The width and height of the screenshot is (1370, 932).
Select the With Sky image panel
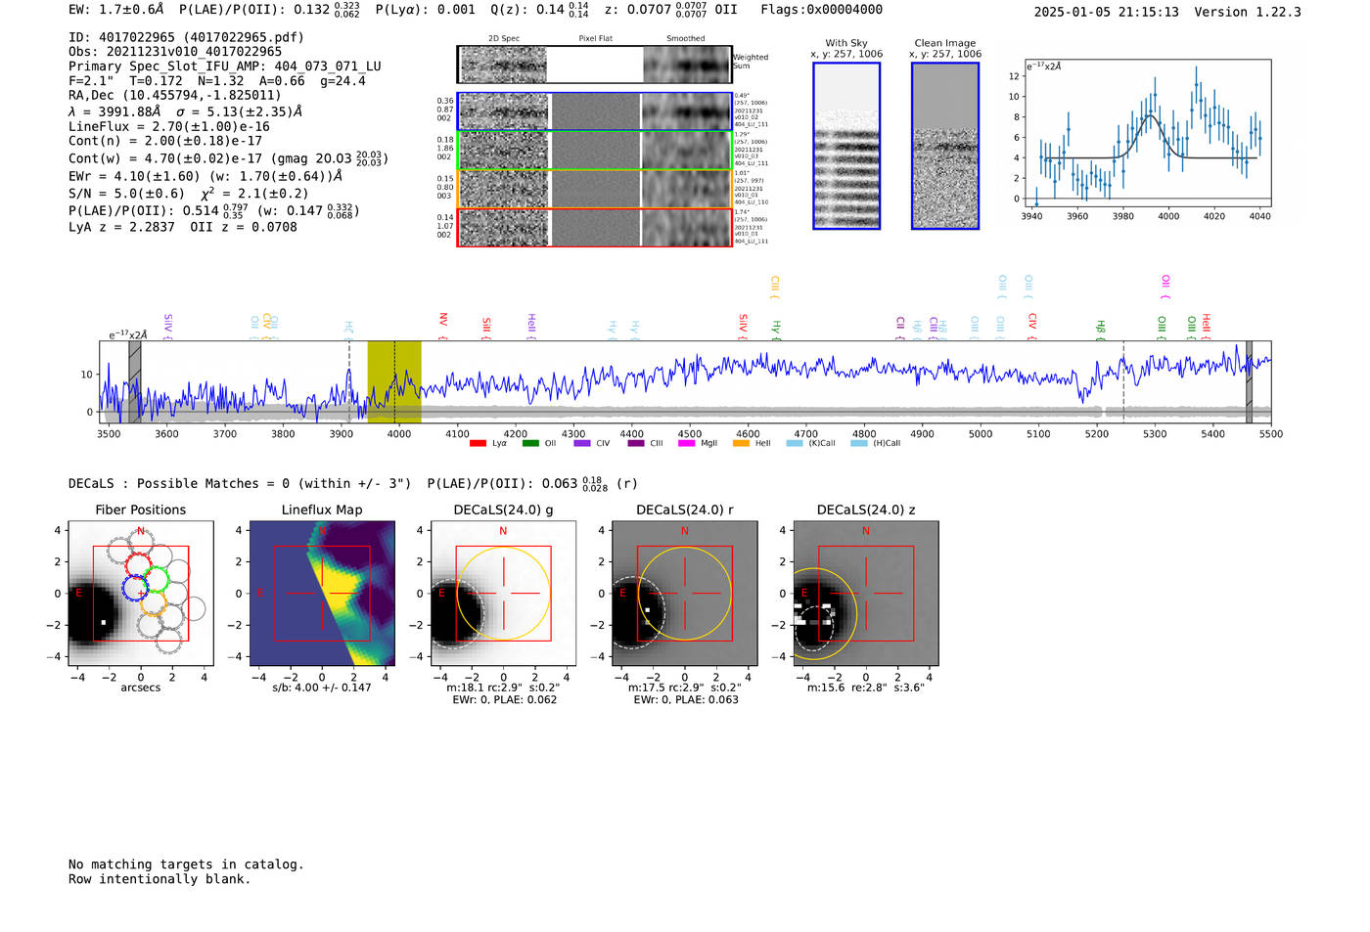[x=846, y=146]
